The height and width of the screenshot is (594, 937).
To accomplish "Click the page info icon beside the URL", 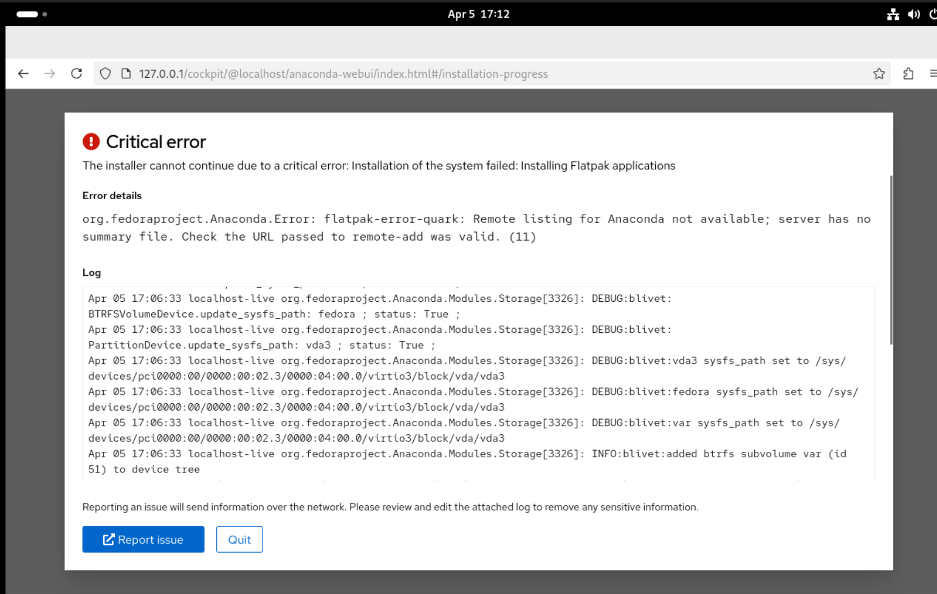I will (x=126, y=73).
